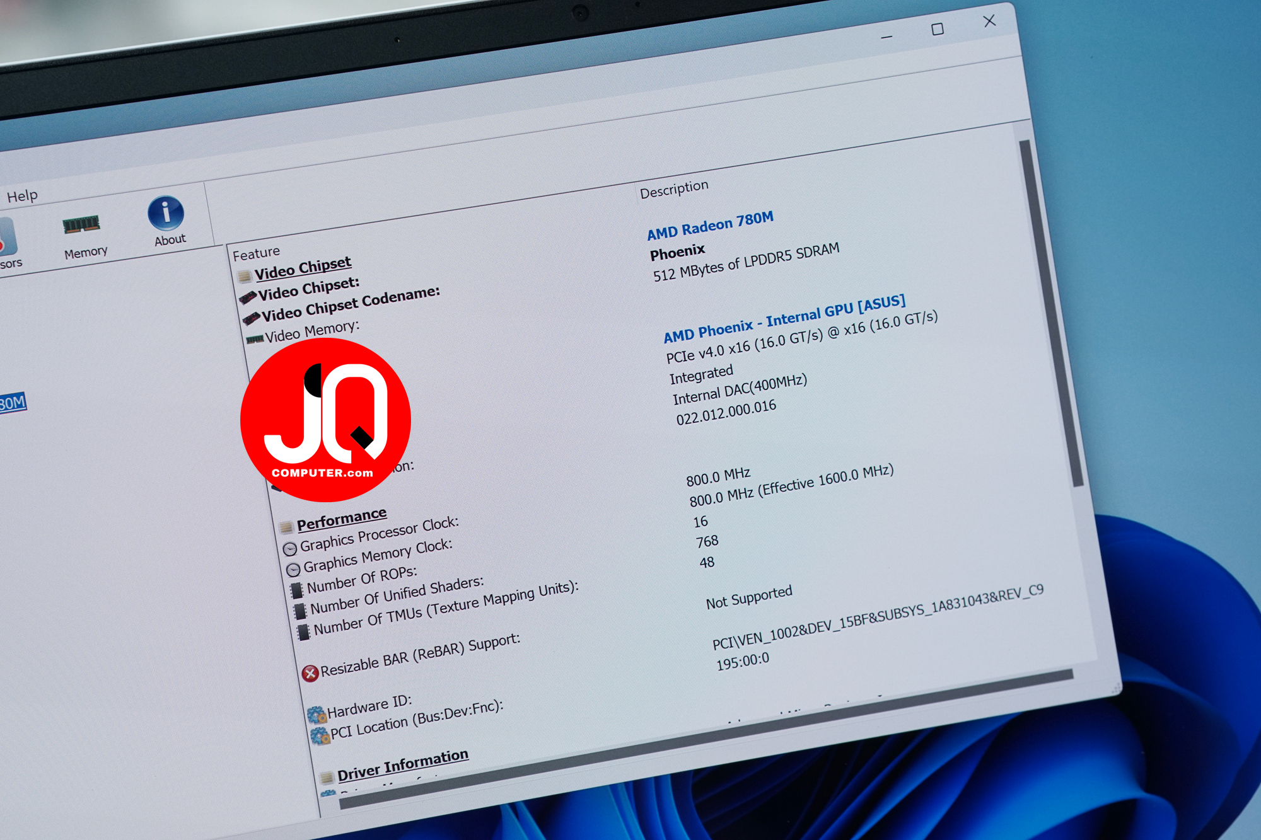Select the 48 TMUs value
Viewport: 1261px width, 840px height.
click(707, 563)
